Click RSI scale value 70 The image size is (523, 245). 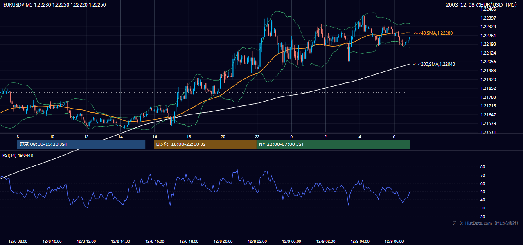[482, 175]
